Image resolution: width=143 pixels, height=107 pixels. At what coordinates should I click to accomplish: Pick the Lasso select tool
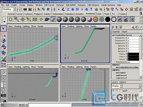[4, 35]
